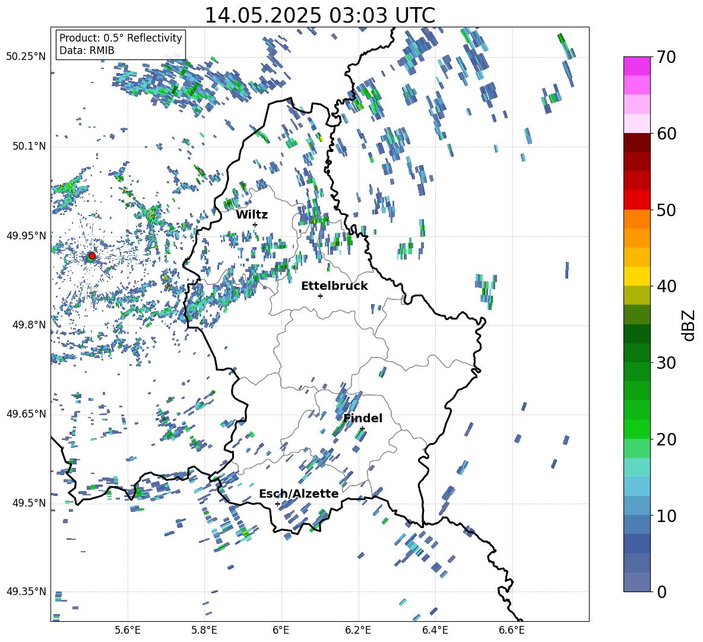703x642 pixels.
Task: Click the 50.1°N latitude label
Action: click(29, 147)
